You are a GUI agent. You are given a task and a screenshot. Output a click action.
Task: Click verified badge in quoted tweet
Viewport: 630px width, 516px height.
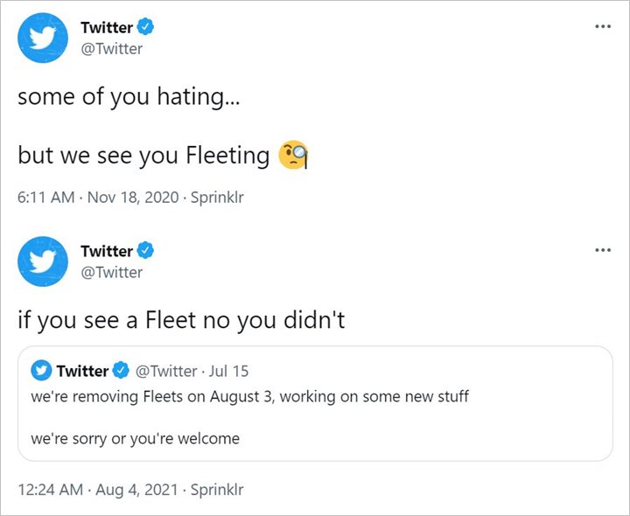pos(121,371)
